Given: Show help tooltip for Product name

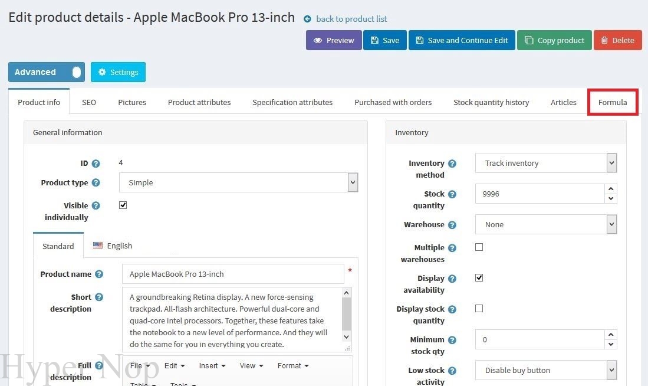Looking at the screenshot, I should [x=99, y=274].
